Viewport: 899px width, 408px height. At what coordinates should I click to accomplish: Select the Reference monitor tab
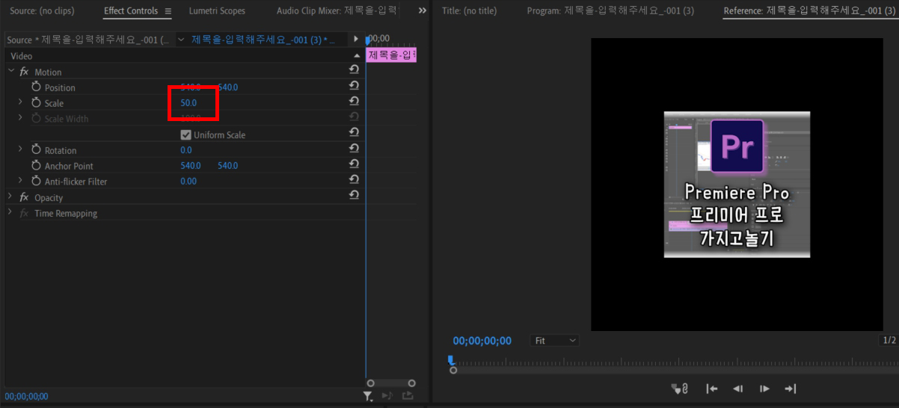click(x=809, y=11)
